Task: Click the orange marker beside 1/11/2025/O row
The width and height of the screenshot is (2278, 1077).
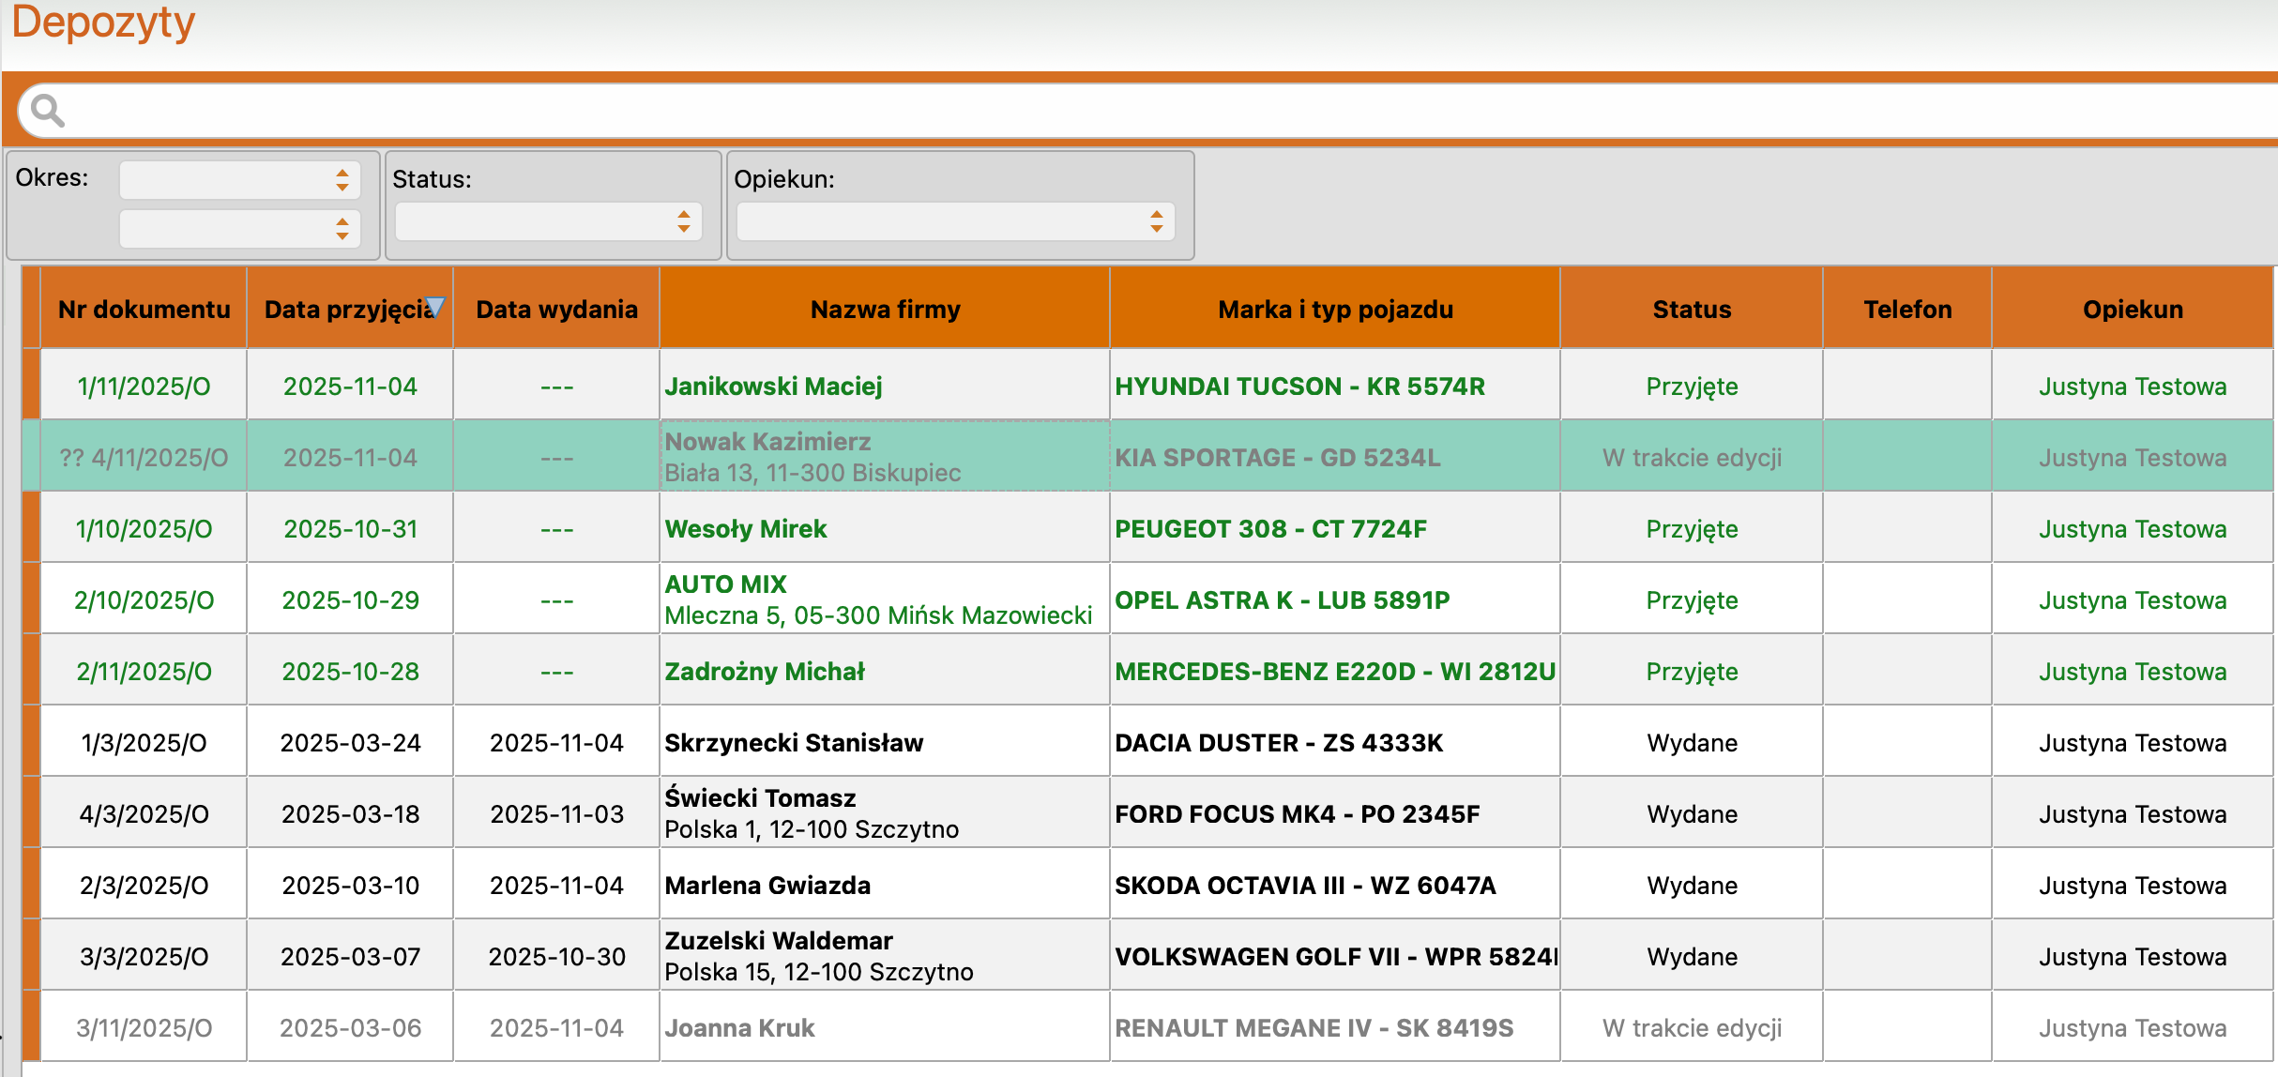Action: coord(31,385)
